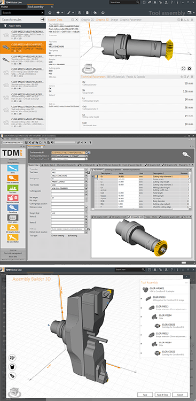Open Feeds & Speeds tab in top window
This screenshot has width=196, height=401.
pos(136,76)
